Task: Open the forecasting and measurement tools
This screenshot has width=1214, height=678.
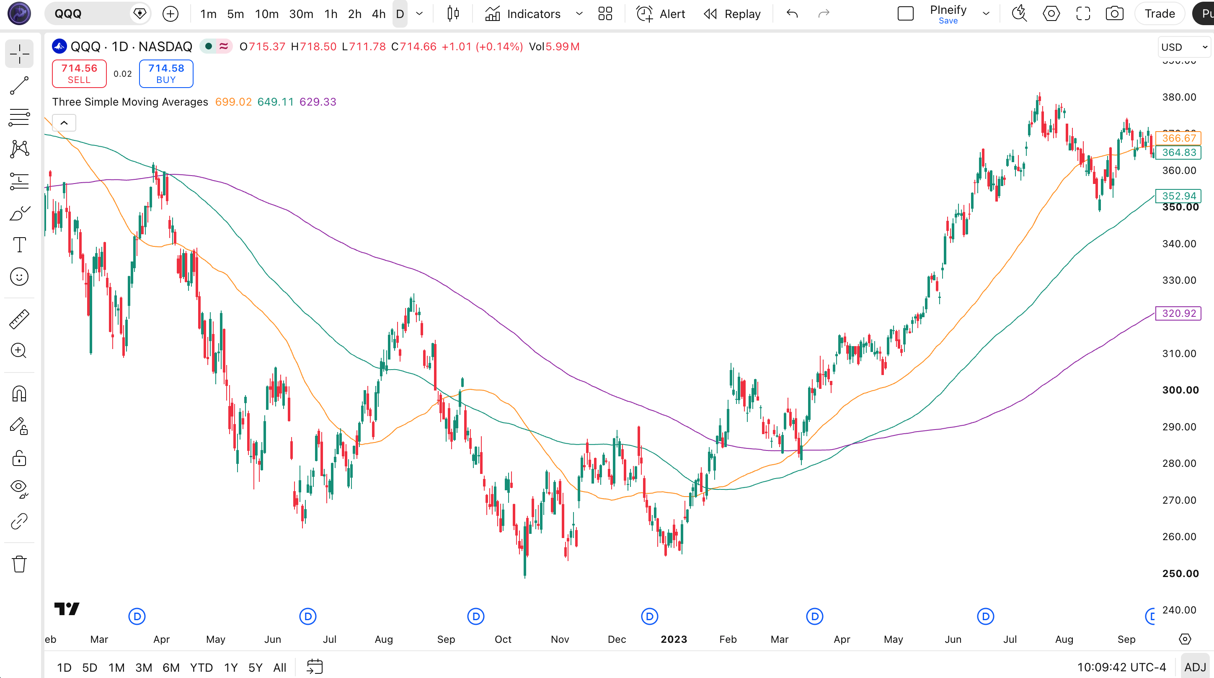Action: (x=19, y=181)
